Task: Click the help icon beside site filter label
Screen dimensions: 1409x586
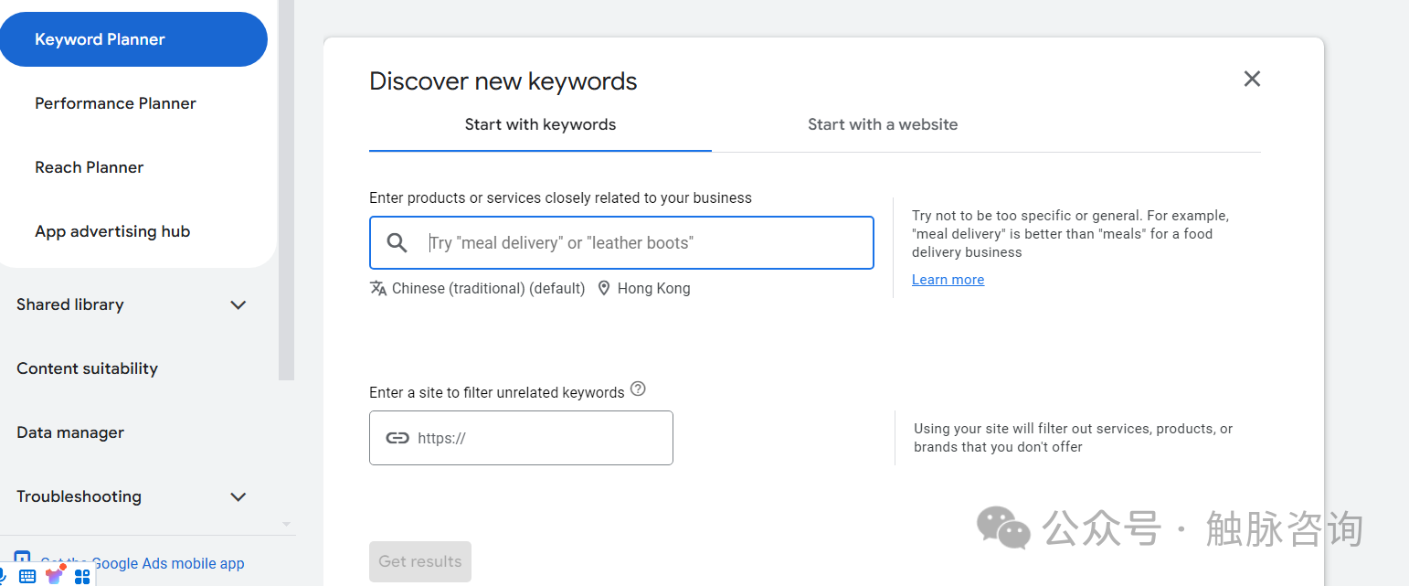Action: point(638,389)
